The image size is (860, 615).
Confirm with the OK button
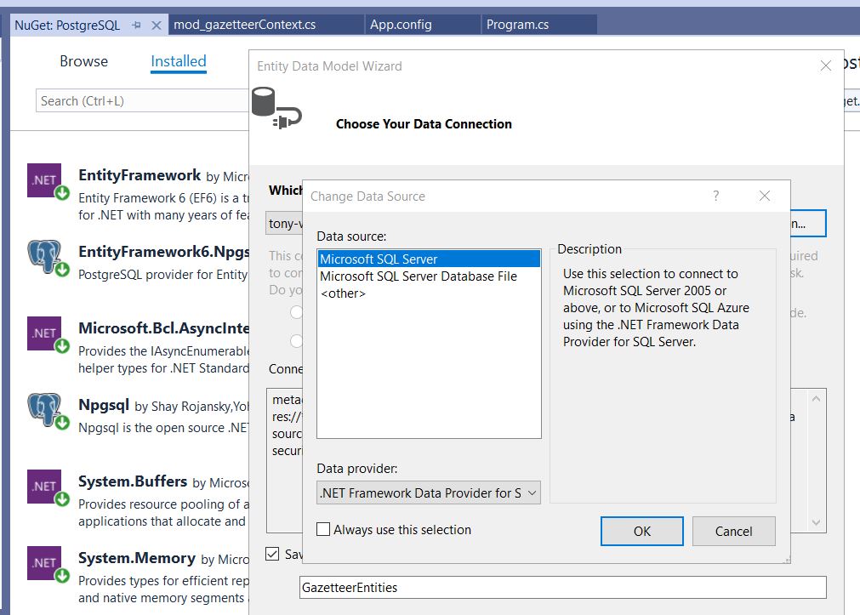pos(641,531)
